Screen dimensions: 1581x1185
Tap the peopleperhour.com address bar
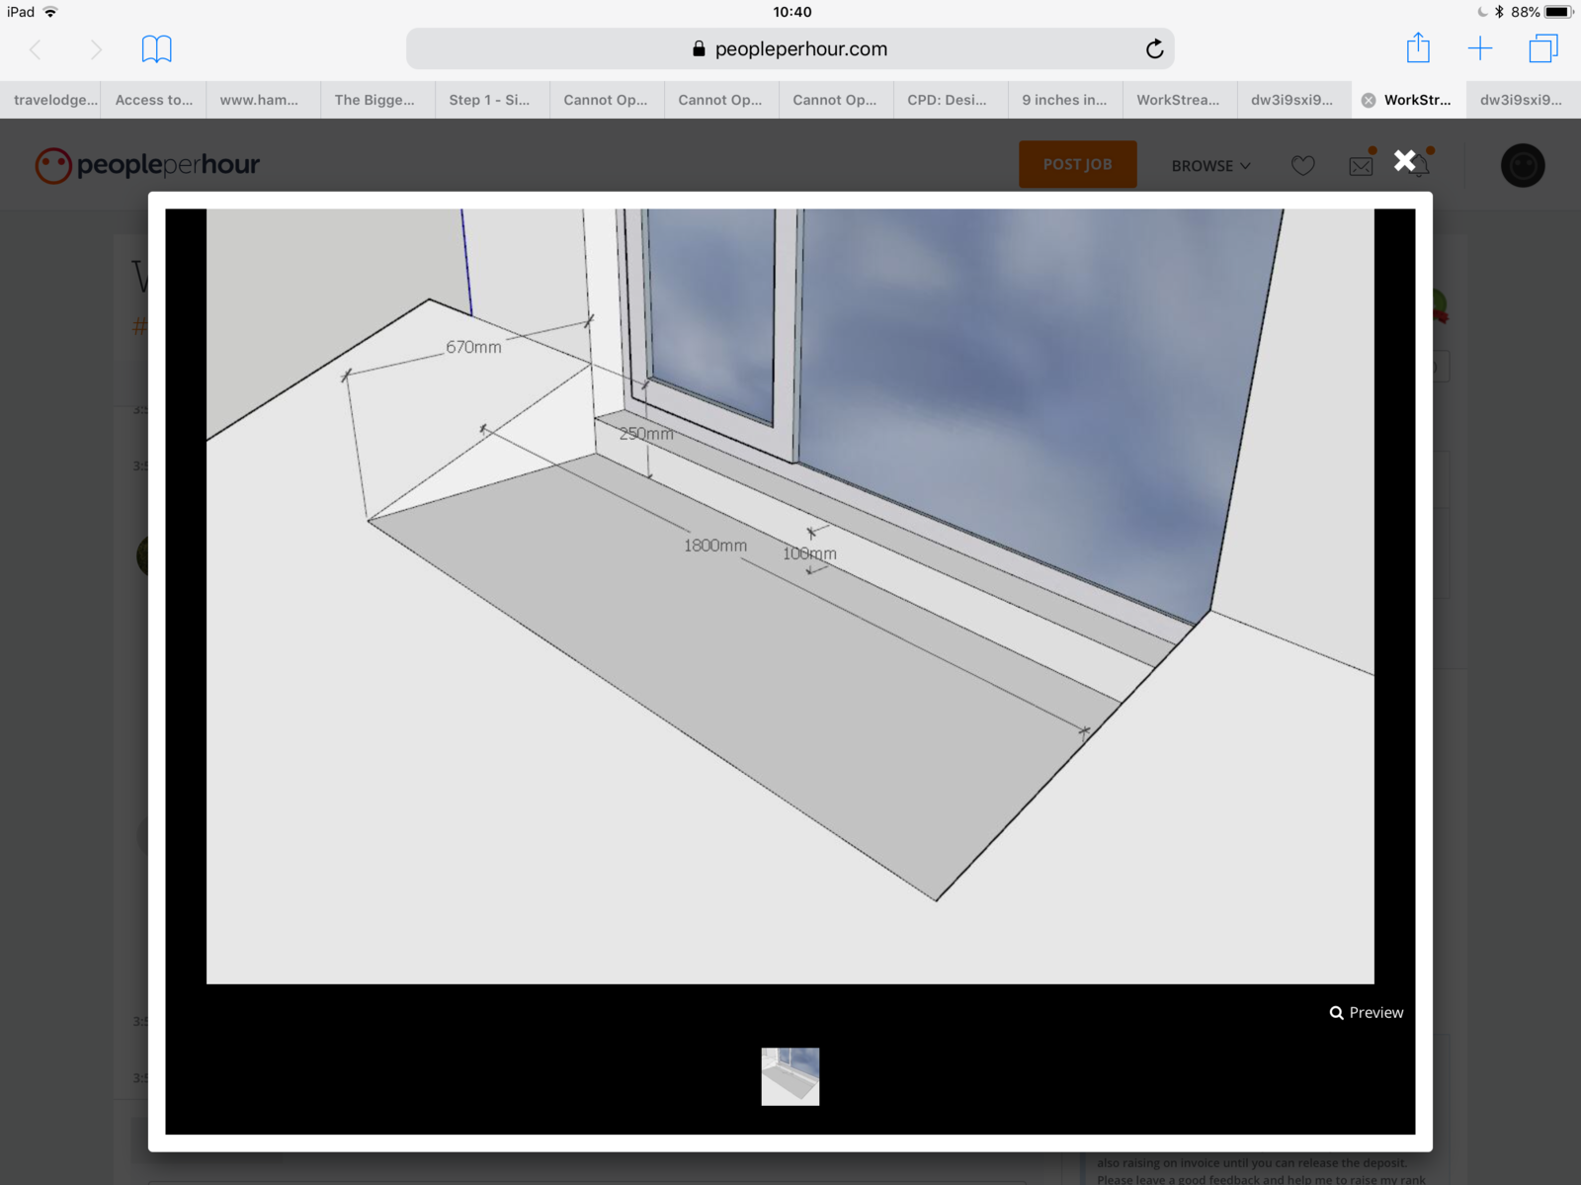(790, 49)
